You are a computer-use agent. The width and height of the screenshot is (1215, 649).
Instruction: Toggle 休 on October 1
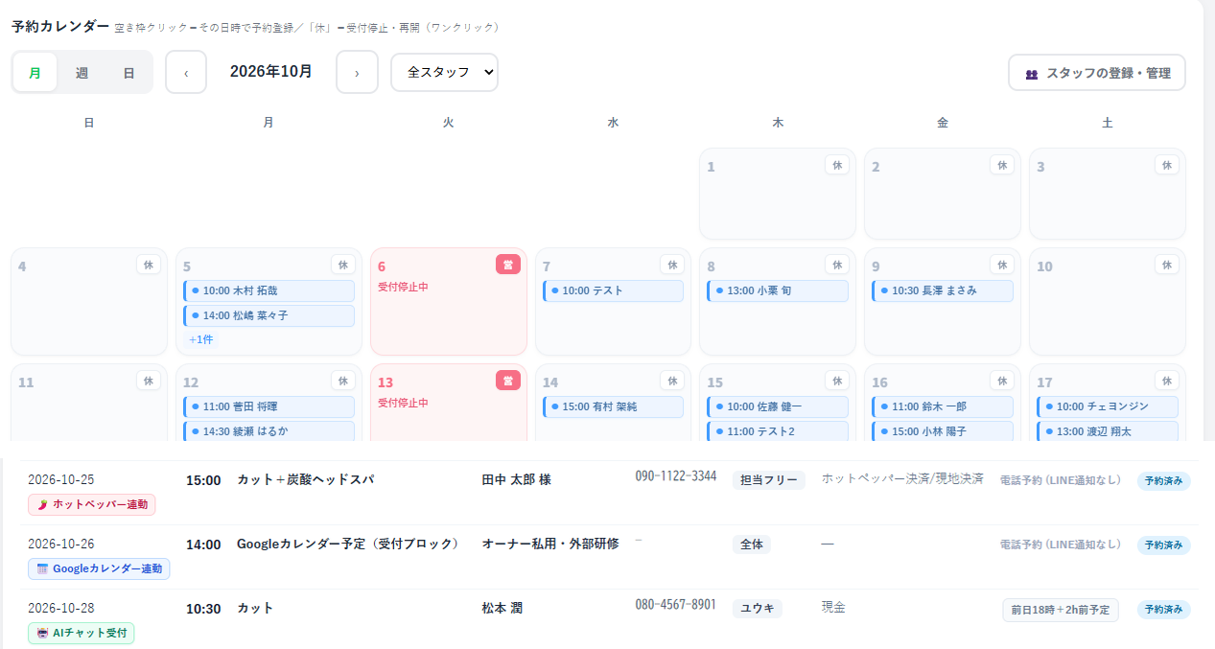click(x=837, y=165)
